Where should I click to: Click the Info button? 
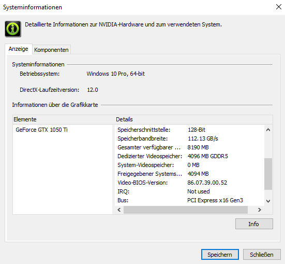254,224
